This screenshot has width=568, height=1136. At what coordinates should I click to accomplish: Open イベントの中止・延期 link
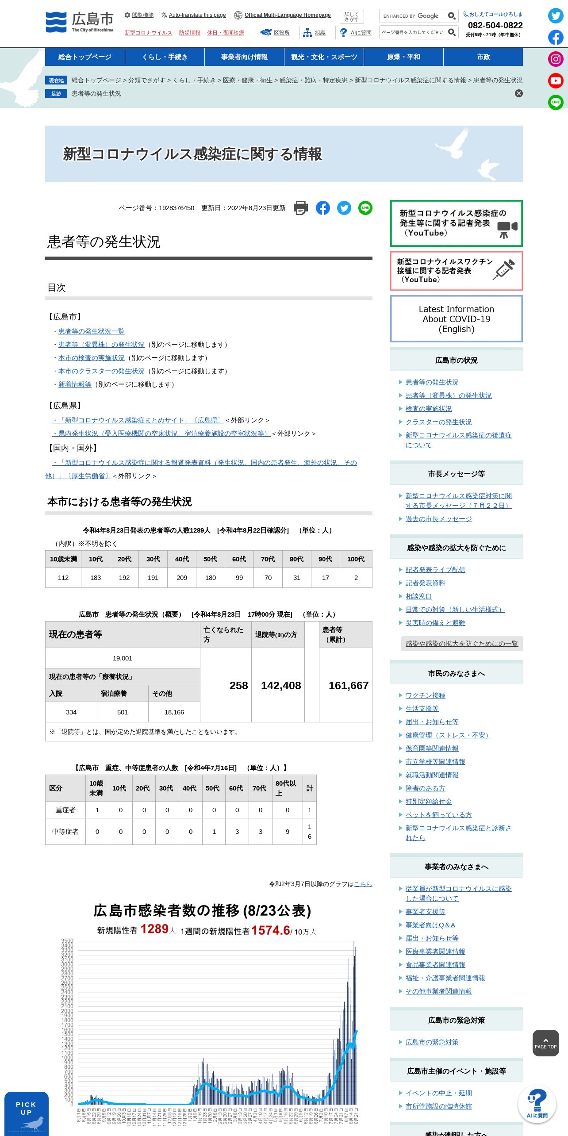438,1093
